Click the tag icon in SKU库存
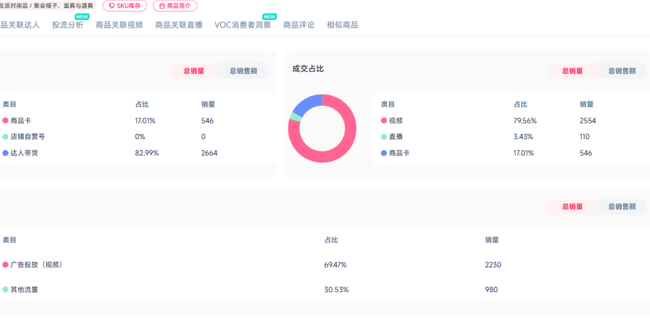 pos(111,6)
